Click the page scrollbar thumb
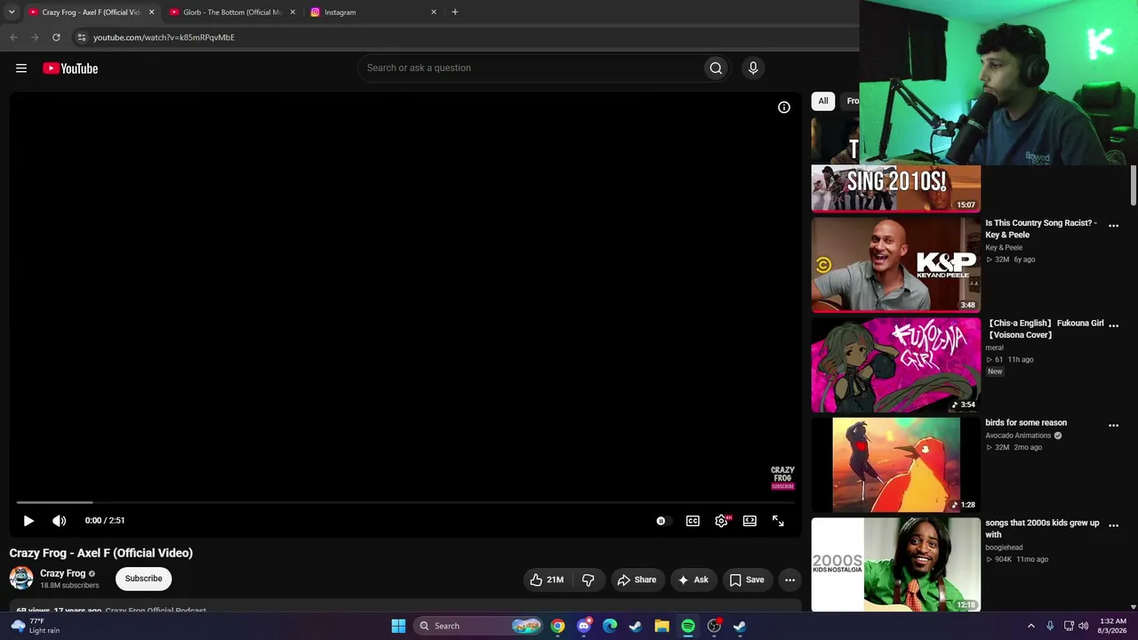The width and height of the screenshot is (1138, 640). click(1133, 186)
